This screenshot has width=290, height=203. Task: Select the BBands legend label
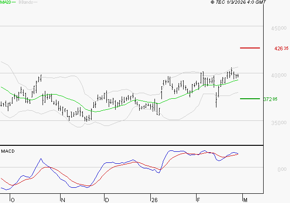point(26,2)
